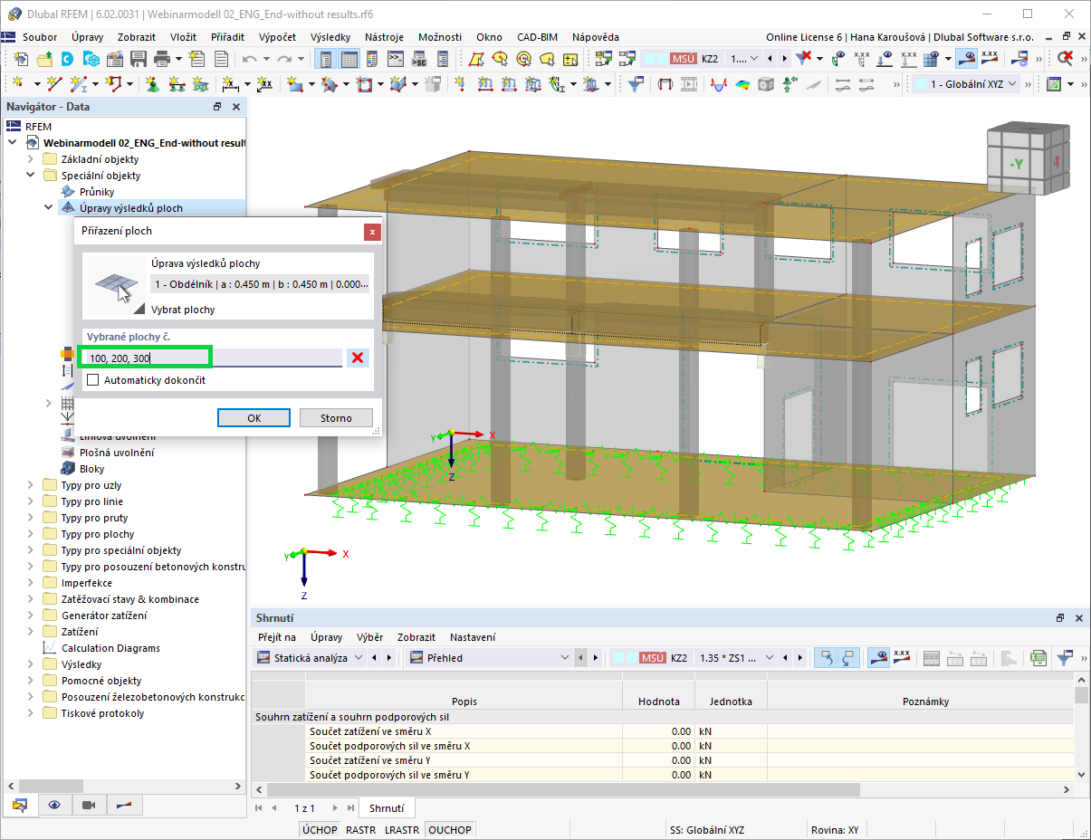Click the Storno button

[x=337, y=418]
